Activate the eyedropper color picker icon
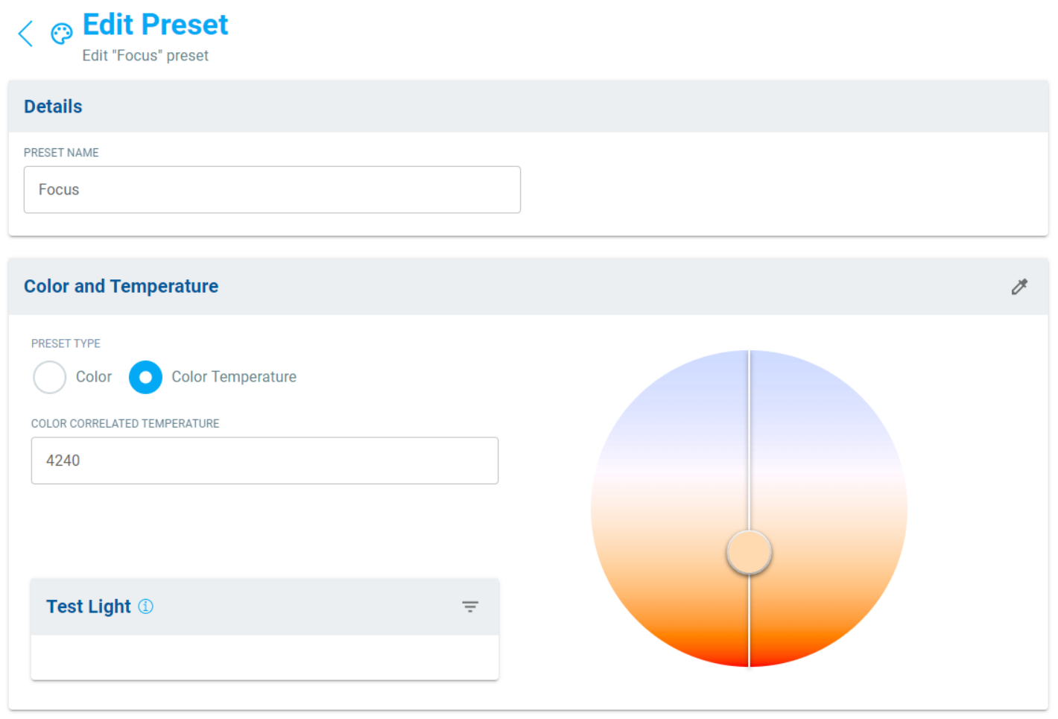1058x719 pixels. (x=1019, y=287)
